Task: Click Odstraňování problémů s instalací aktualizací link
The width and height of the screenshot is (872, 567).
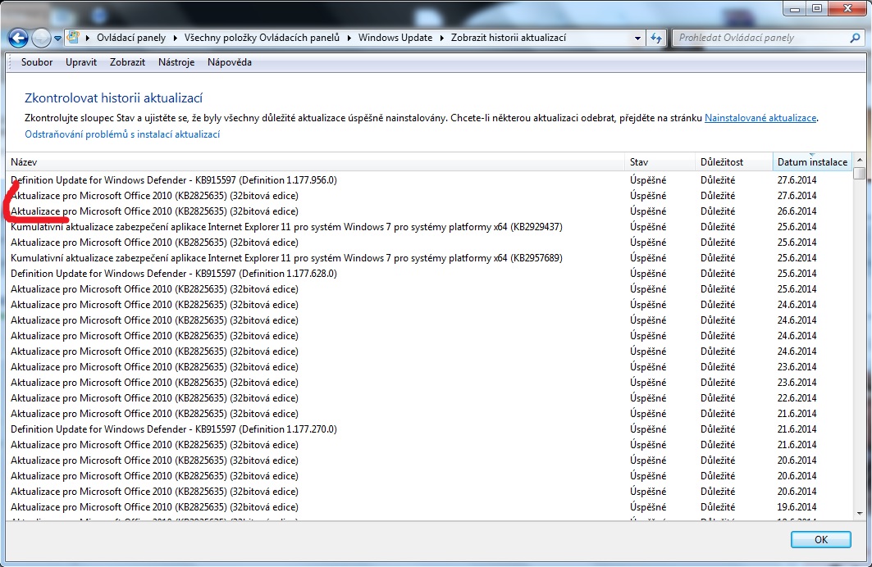Action: (x=122, y=134)
